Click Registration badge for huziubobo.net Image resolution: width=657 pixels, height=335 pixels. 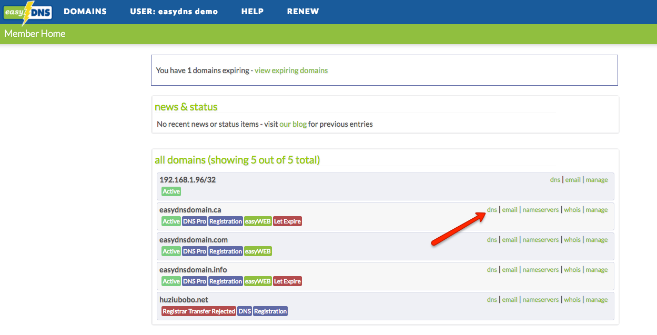coord(270,311)
